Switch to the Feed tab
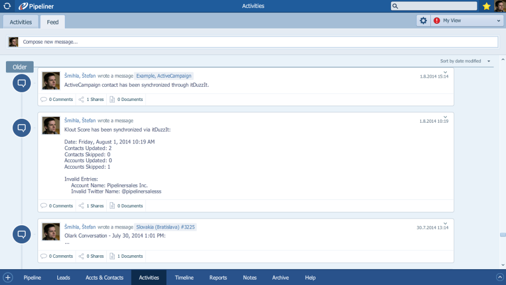Viewport: 506px width, 285px height. (x=52, y=22)
